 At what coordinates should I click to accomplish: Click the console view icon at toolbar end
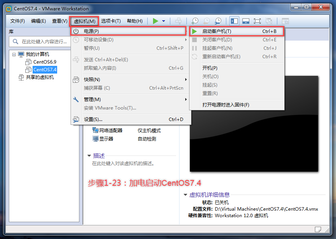tap(285, 21)
